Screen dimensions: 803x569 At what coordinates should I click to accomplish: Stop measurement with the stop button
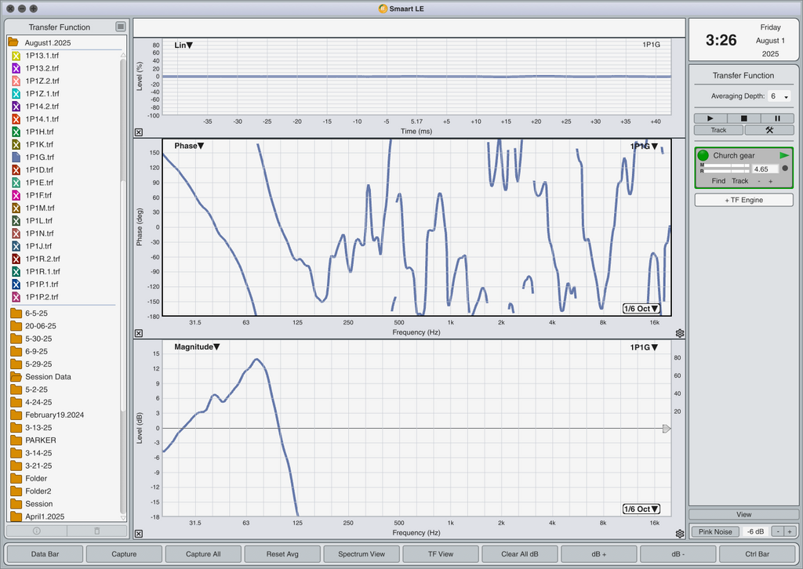[x=743, y=118]
